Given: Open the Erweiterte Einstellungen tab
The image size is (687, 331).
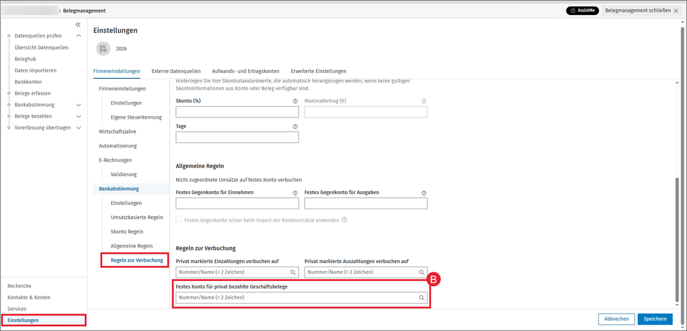Looking at the screenshot, I should pos(319,71).
